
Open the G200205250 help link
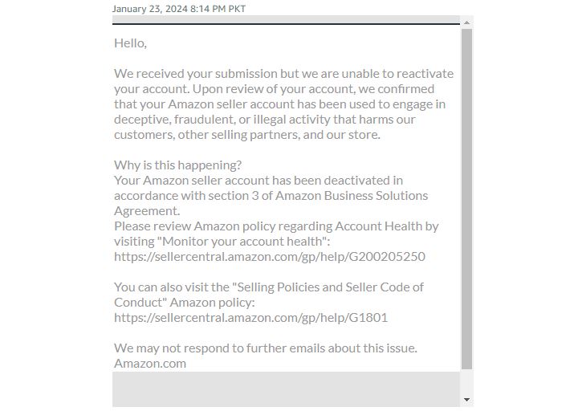click(x=270, y=257)
